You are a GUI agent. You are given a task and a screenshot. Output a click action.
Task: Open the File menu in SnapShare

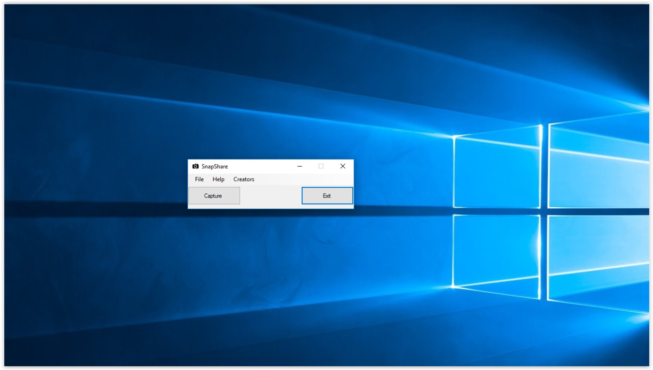tap(199, 179)
